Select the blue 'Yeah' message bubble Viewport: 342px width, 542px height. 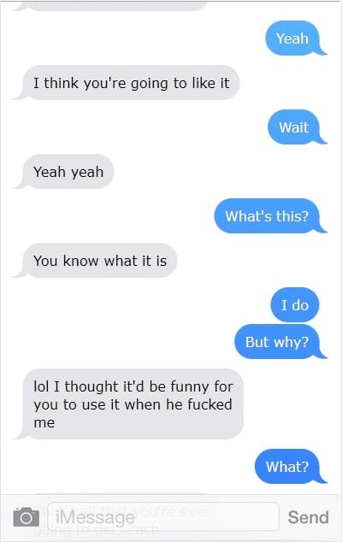click(292, 38)
